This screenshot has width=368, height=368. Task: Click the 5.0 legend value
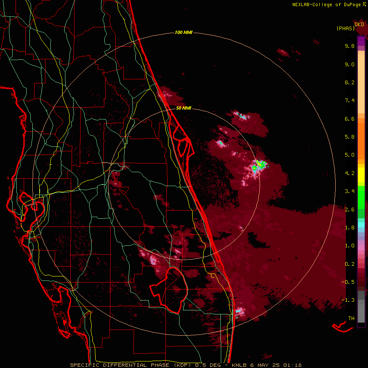point(350,155)
